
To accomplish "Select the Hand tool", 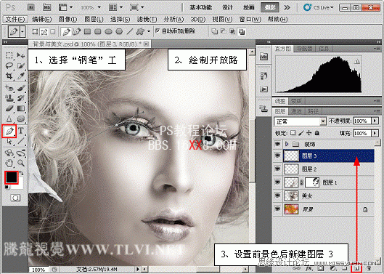I will [x=9, y=163].
